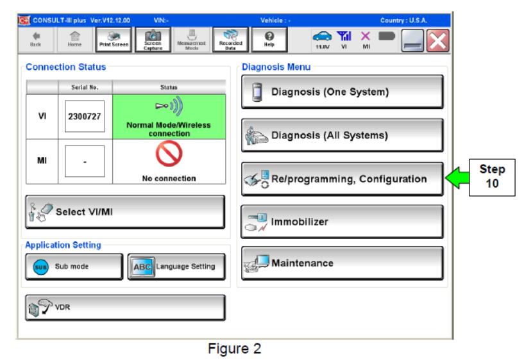
Task: Click the key icon on Immobilizer button
Action: pyautogui.click(x=257, y=223)
